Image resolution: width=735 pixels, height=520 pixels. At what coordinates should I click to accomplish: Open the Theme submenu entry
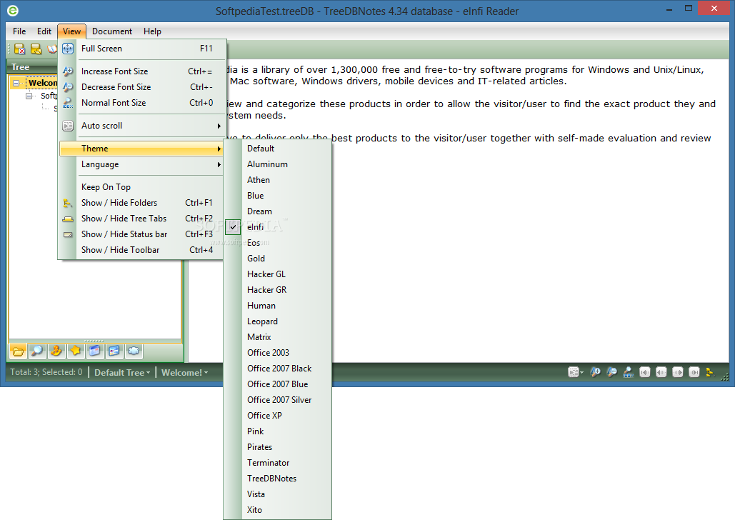141,149
